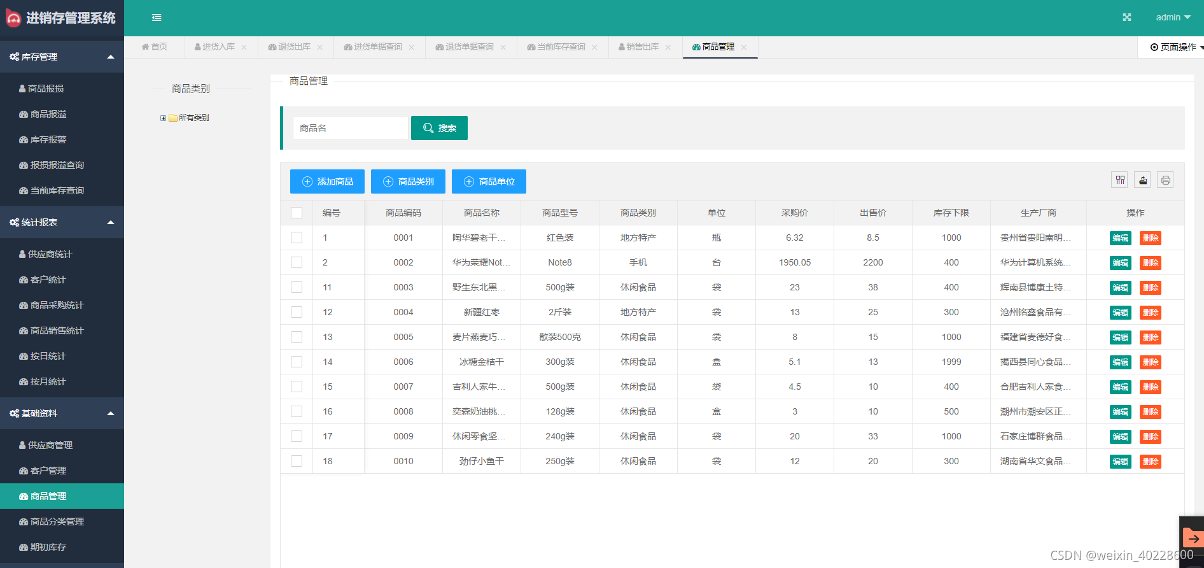Close the 进货入库 tab
Viewport: 1204px width, 568px height.
[244, 47]
